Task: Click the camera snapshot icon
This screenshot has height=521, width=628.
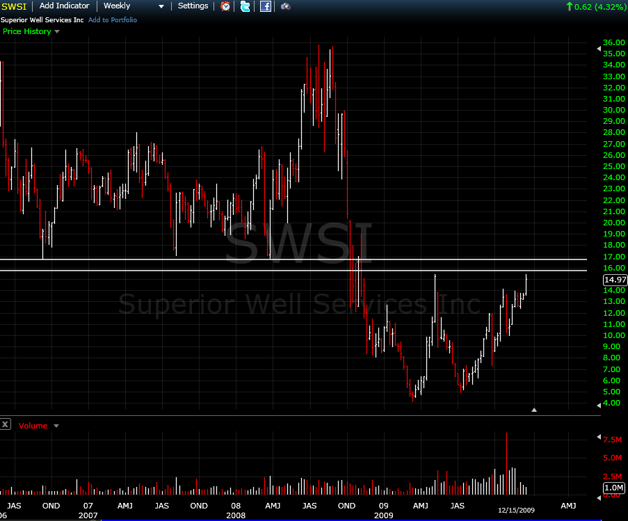Action: coord(286,6)
